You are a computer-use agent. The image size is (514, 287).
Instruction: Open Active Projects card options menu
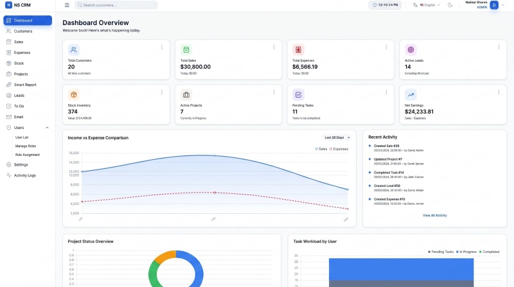point(274,92)
